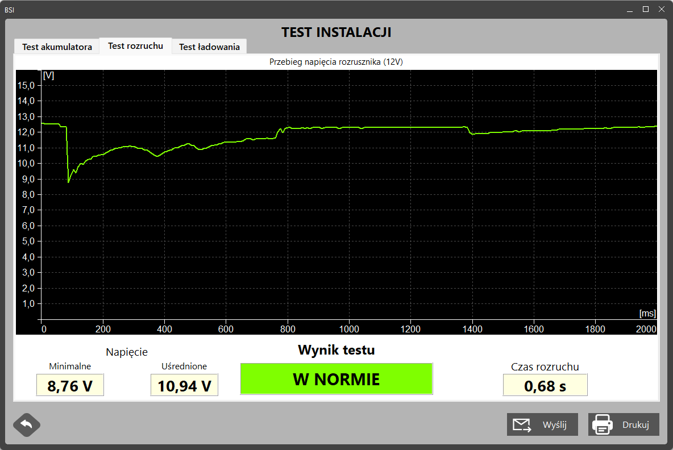Click the green W NORMIE result box
The height and width of the screenshot is (450, 673).
coord(336,378)
